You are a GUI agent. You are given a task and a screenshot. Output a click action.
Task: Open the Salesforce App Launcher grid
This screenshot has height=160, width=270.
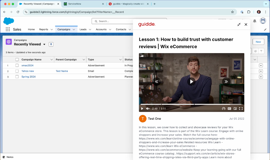[x=8, y=29]
